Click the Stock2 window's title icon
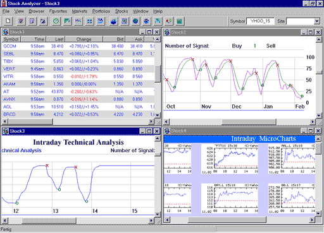Viewport: 324px width, 233px height. (x=167, y=32)
